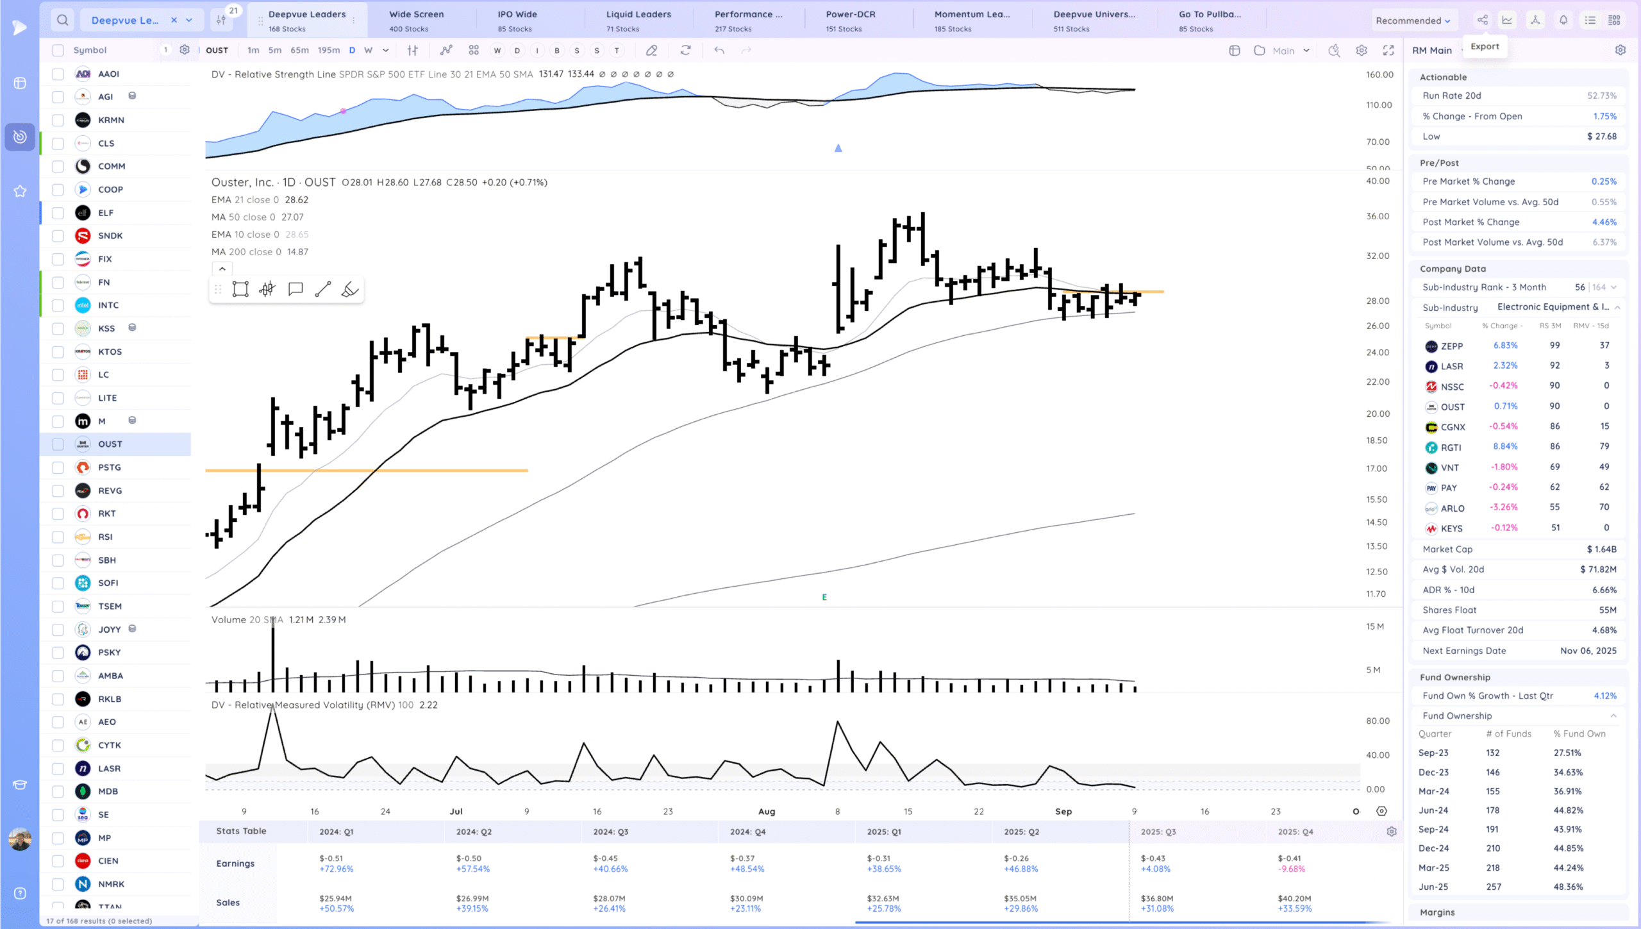This screenshot has height=929, width=1641.
Task: Open the search magnifier icon
Action: (x=62, y=20)
